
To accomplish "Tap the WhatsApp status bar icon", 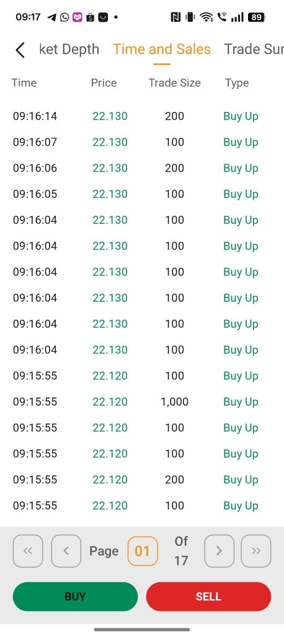I will coord(64,17).
